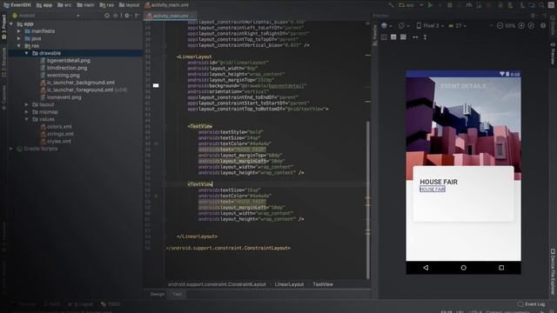The height and width of the screenshot is (313, 557).
Task: Zoom out the layout preview
Action: 500,25
